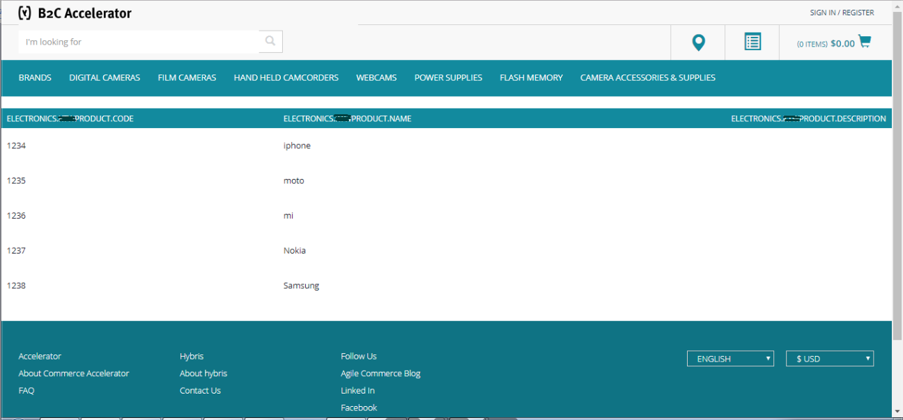Open the BRANDS menu
The height and width of the screenshot is (420, 903).
coord(35,78)
